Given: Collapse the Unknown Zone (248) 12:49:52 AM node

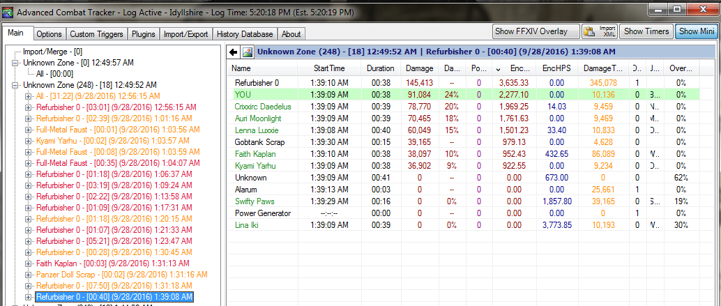Looking at the screenshot, I should (15, 85).
